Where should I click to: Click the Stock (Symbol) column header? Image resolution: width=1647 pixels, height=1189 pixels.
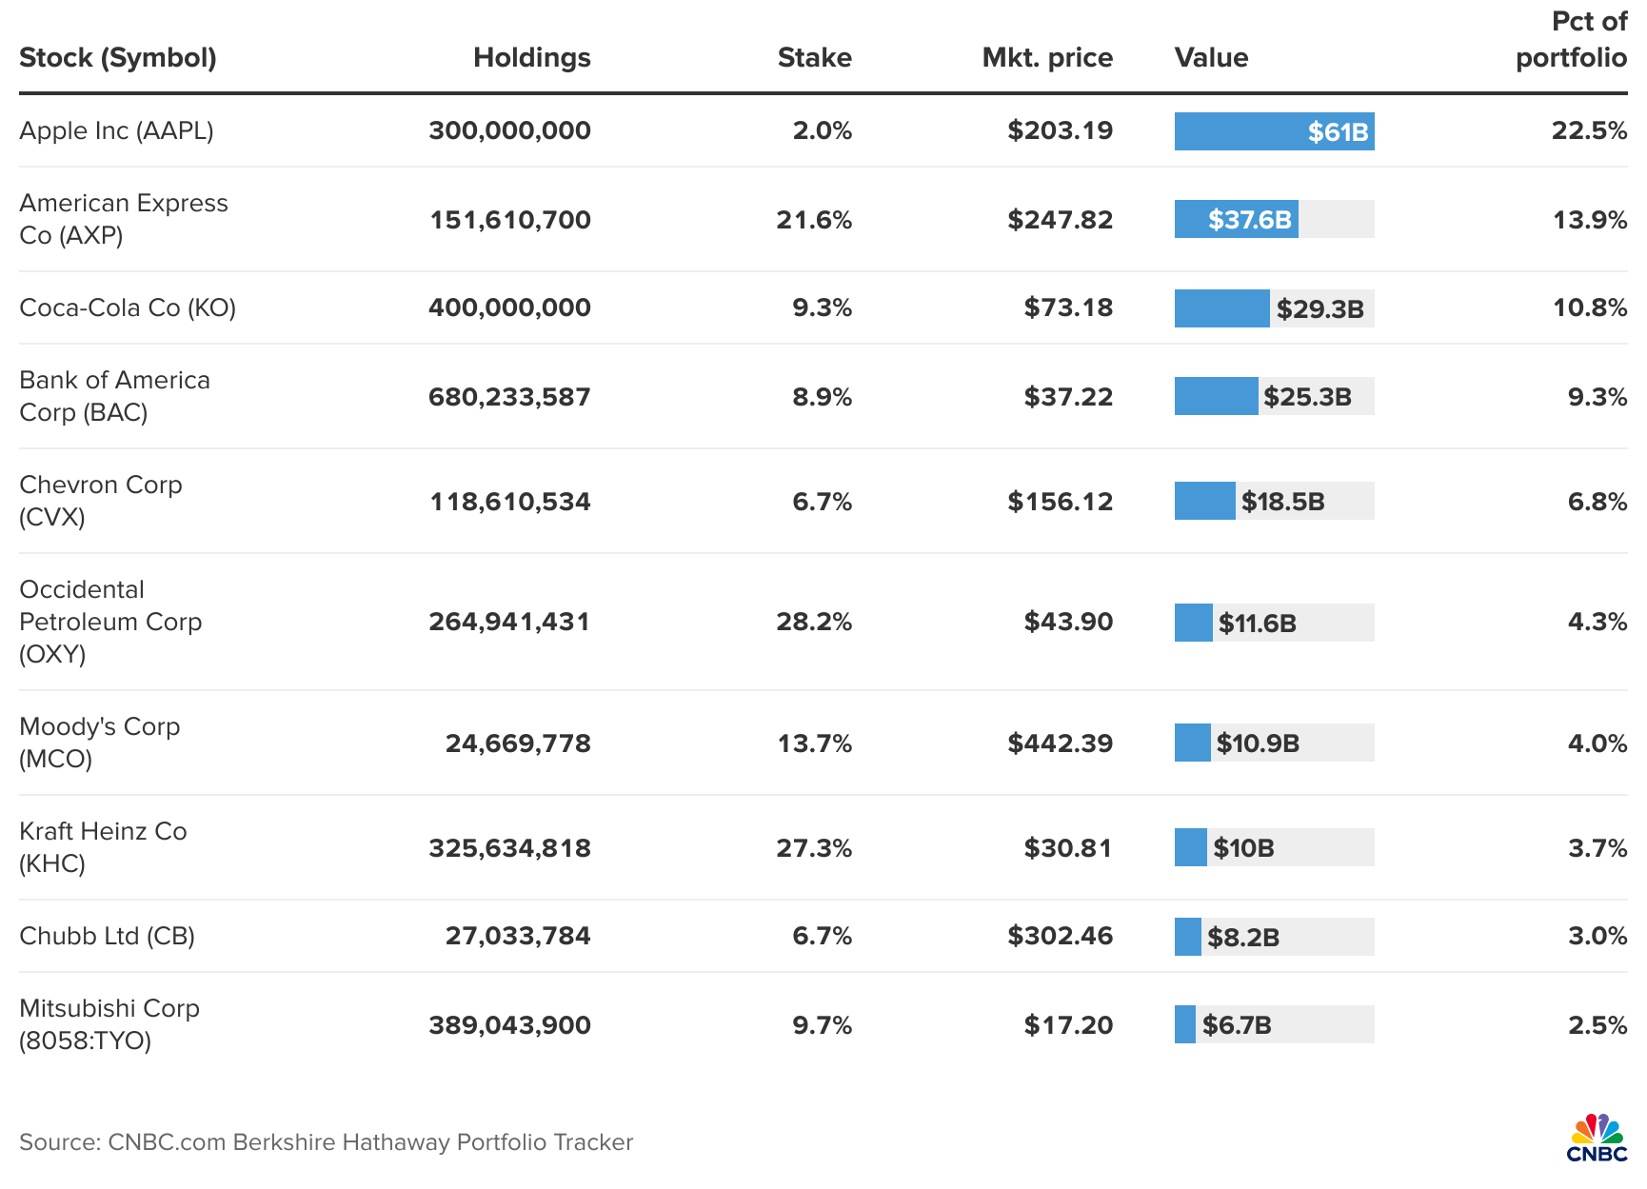pyautogui.click(x=118, y=58)
